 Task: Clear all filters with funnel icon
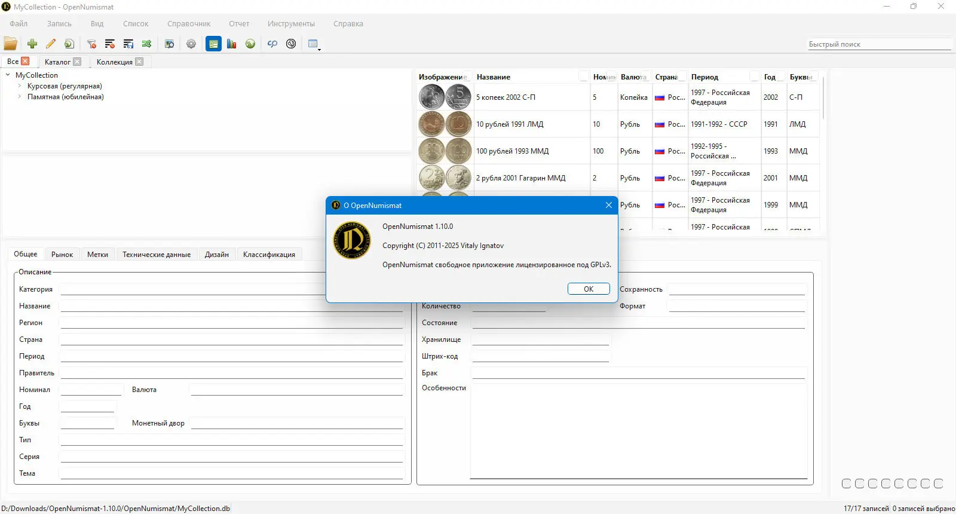point(91,44)
